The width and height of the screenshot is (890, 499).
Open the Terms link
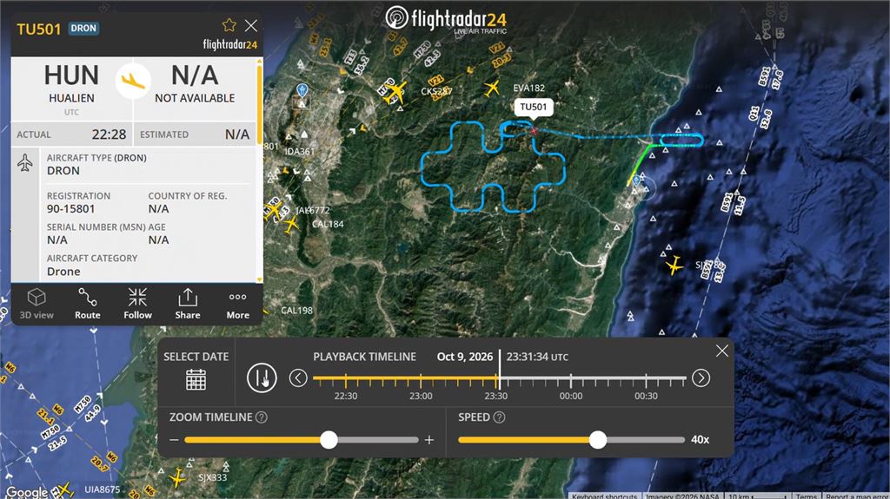click(x=806, y=496)
